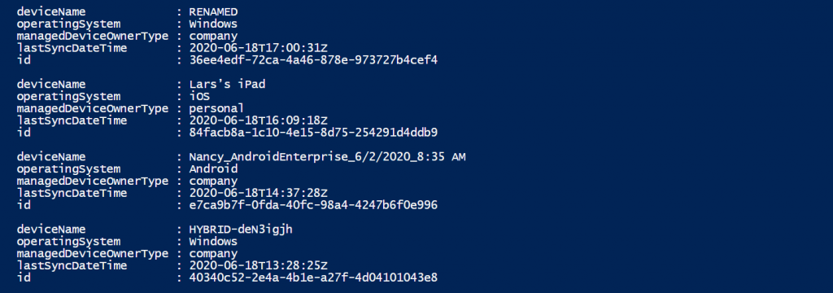Click lastSyncDateTime label in the Android entry
This screenshot has width=833, height=293.
72,193
